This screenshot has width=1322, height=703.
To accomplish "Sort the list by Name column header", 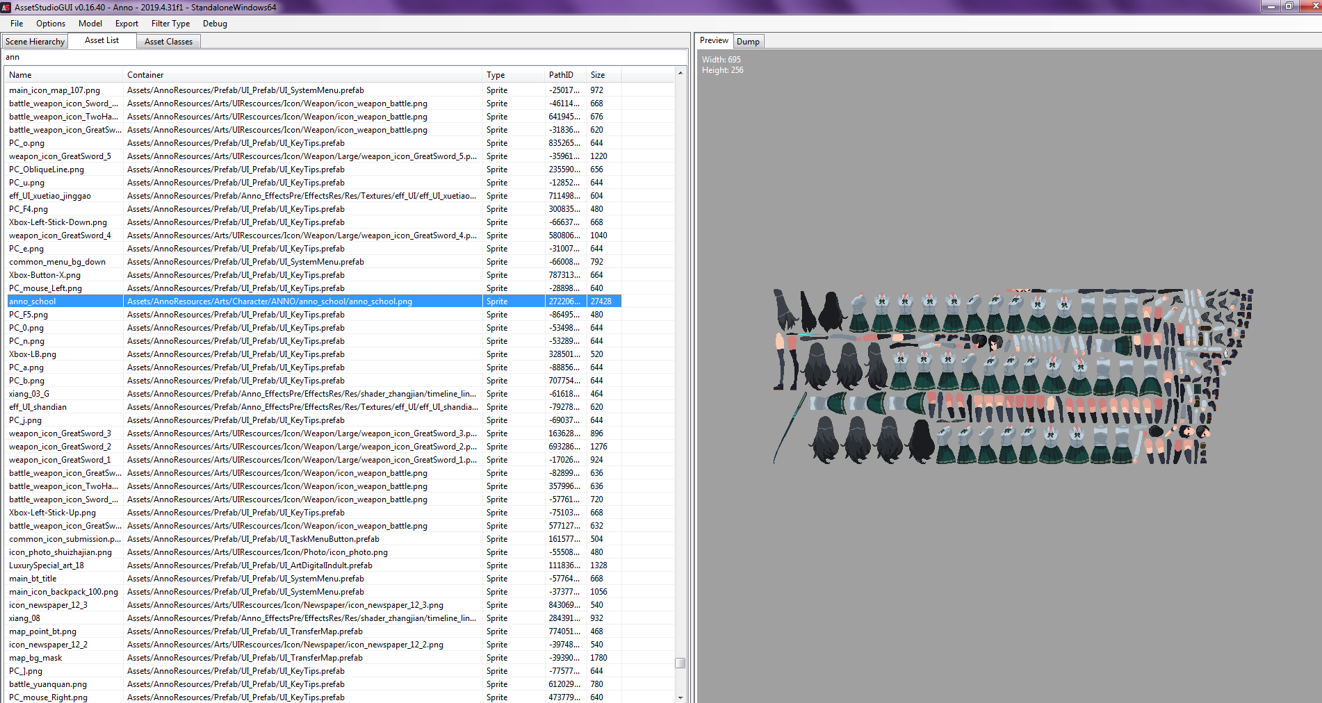I will 64,75.
